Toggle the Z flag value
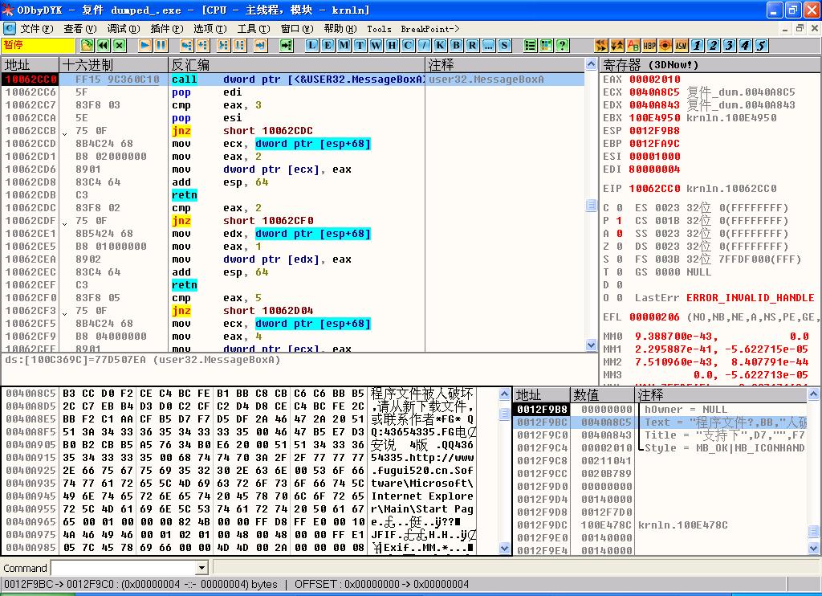The image size is (822, 596). click(x=619, y=246)
